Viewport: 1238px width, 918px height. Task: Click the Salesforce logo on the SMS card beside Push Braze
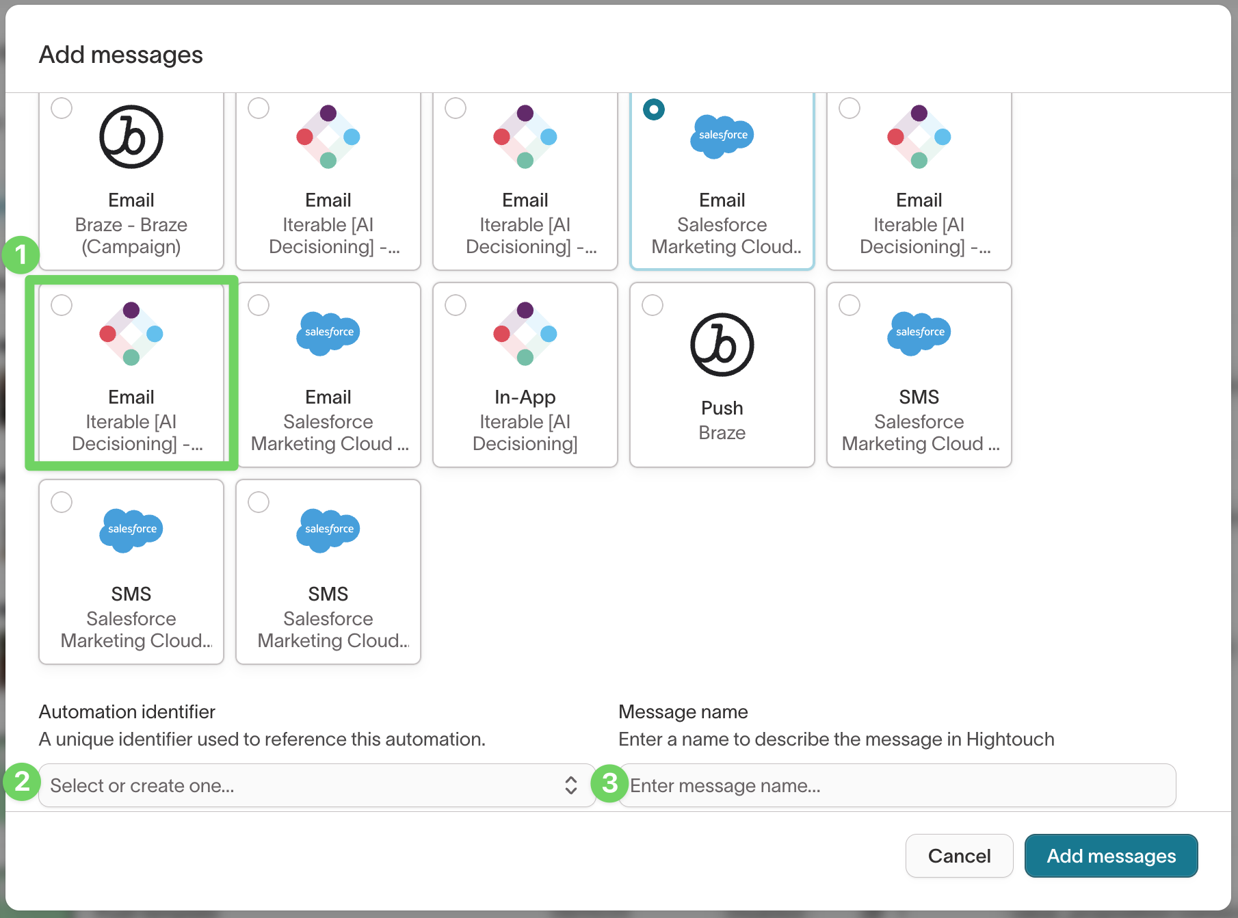(x=919, y=333)
